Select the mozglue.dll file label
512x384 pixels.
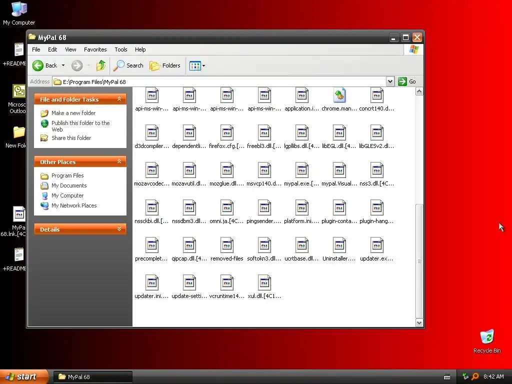pos(226,183)
